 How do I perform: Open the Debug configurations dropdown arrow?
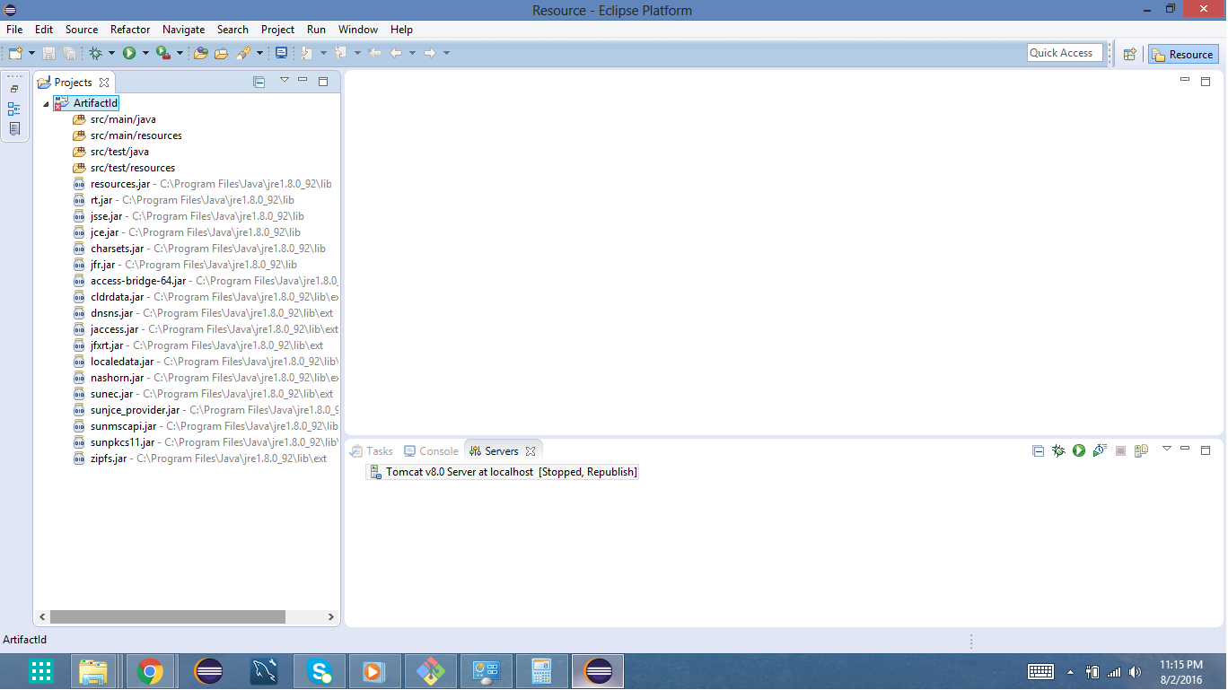[111, 53]
